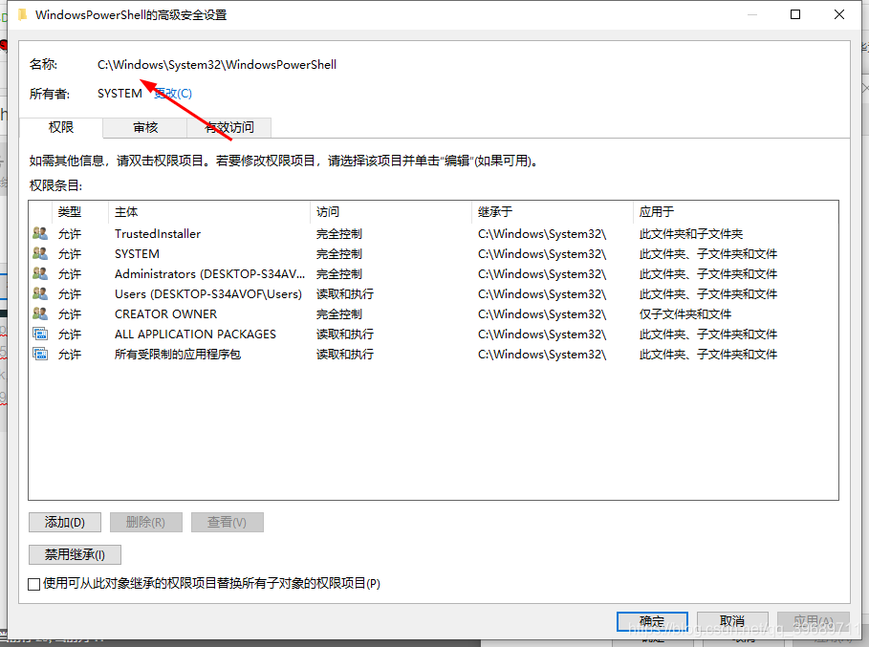The width and height of the screenshot is (869, 647).
Task: Open the 有效访问 tab
Action: click(229, 128)
